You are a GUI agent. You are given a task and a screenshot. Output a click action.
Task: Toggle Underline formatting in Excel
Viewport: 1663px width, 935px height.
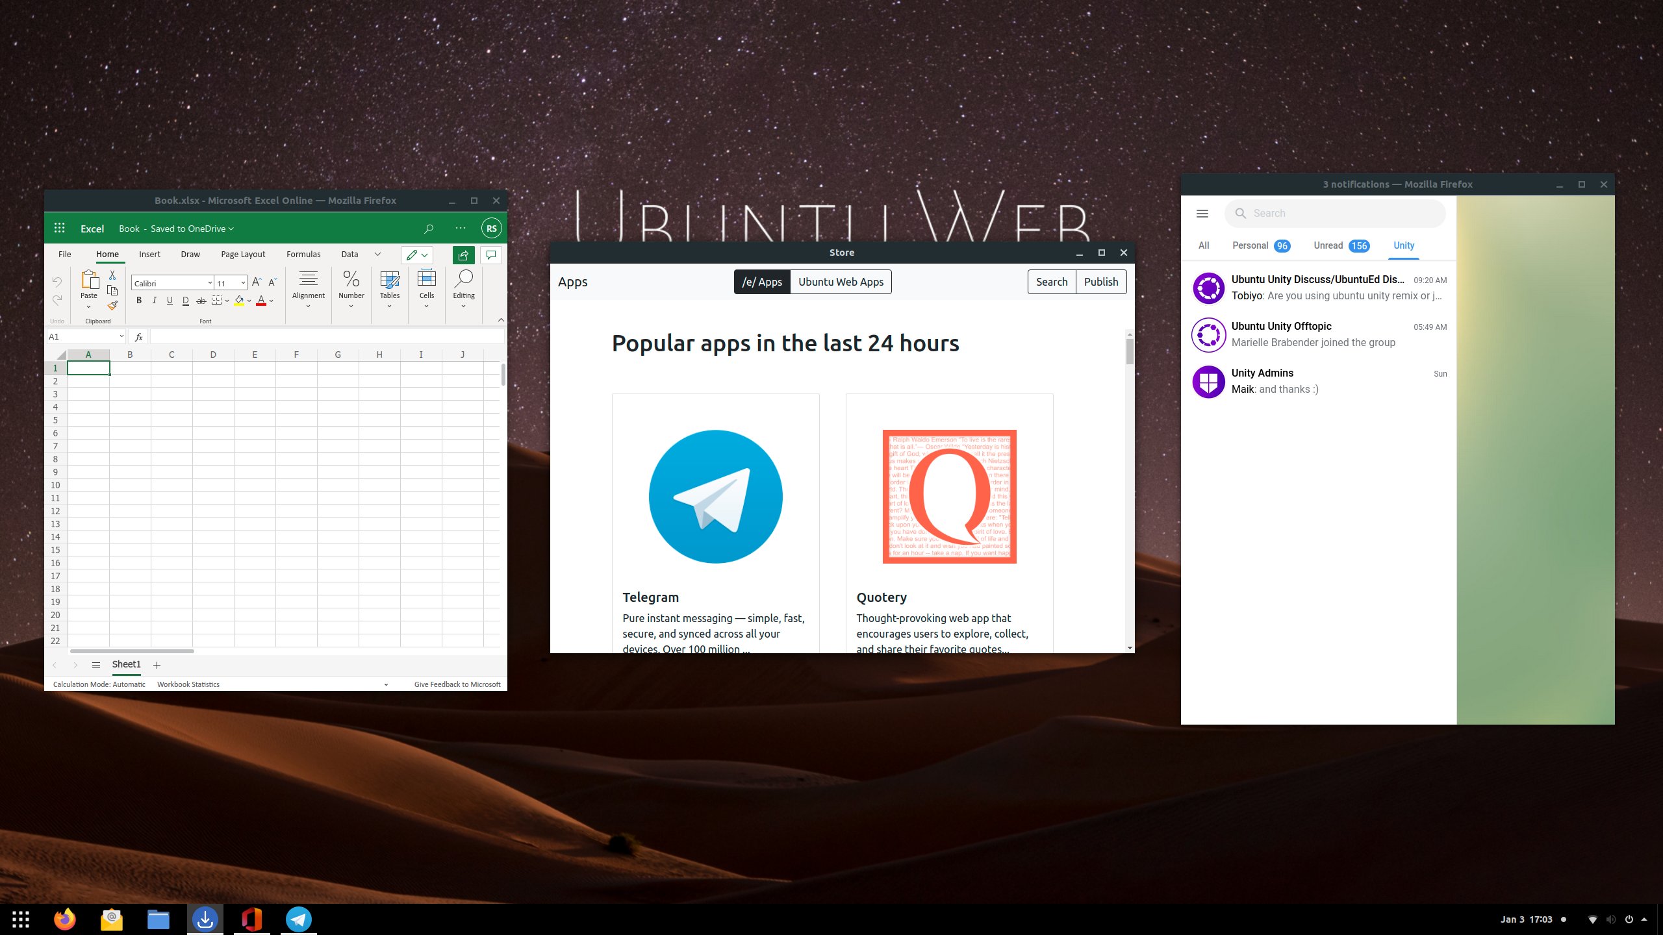pos(170,301)
